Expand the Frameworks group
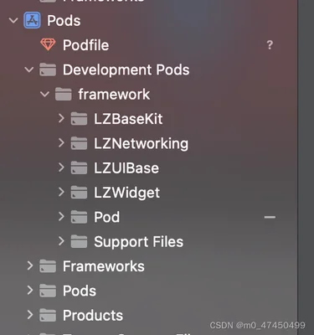Image resolution: width=314 pixels, height=335 pixels. click(x=30, y=265)
